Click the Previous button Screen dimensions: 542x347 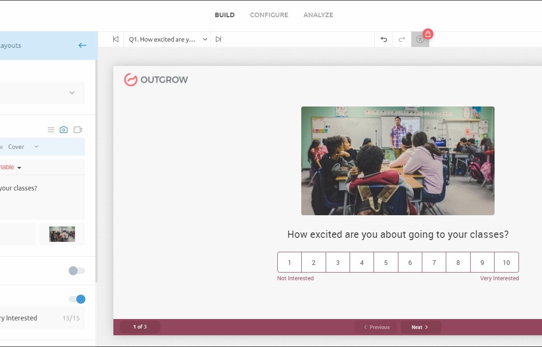[376, 327]
